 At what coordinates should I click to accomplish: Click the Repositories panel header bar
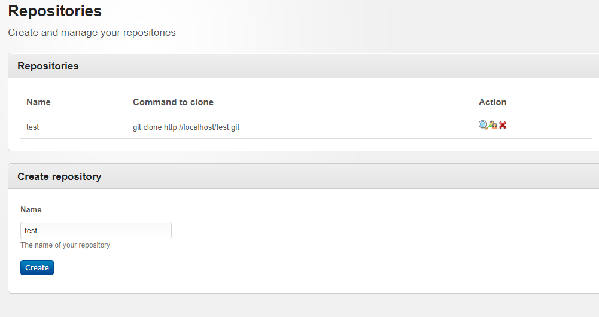299,66
